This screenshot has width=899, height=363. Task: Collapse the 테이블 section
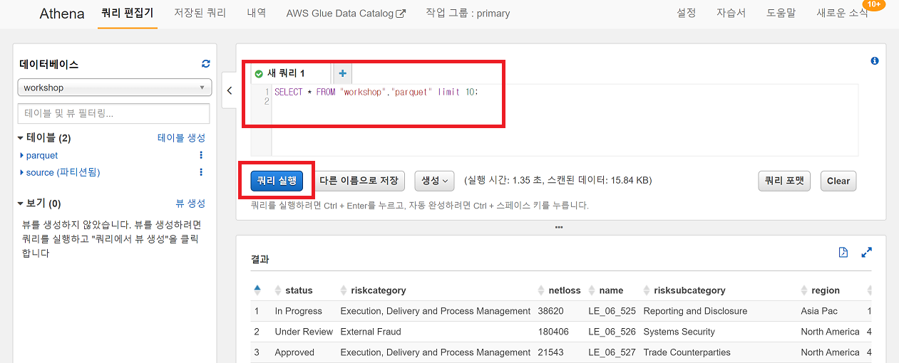pyautogui.click(x=21, y=138)
